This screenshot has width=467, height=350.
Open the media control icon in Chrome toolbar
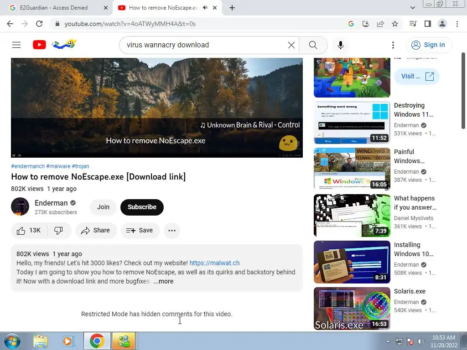click(413, 24)
